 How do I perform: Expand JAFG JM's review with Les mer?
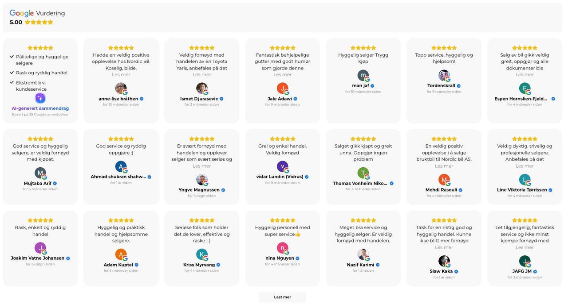point(525,247)
